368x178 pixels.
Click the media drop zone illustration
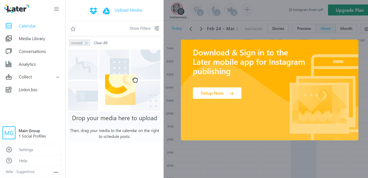click(114, 80)
